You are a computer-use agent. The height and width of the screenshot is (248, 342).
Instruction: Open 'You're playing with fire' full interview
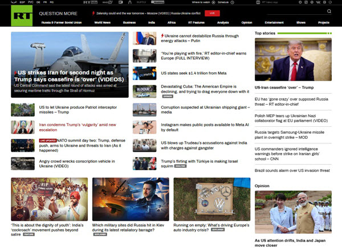203,56
